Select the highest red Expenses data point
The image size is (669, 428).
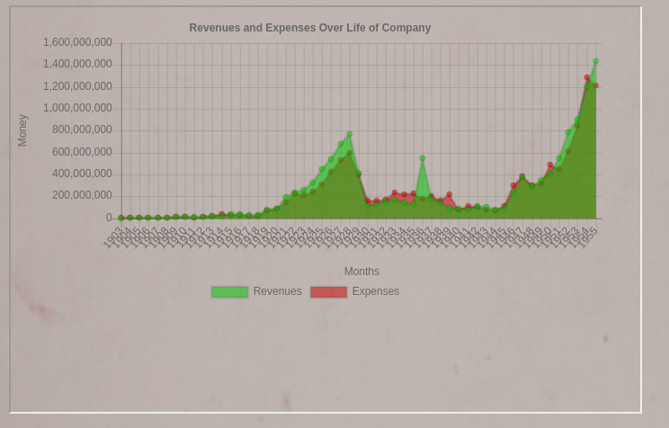pyautogui.click(x=586, y=78)
